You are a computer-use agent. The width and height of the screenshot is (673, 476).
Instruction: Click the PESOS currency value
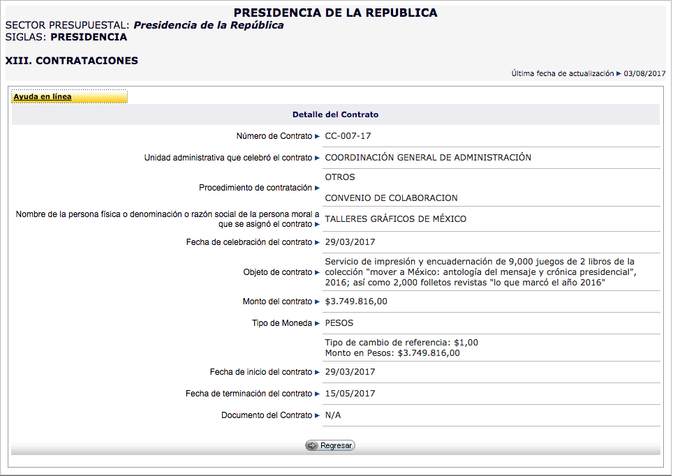(x=339, y=324)
